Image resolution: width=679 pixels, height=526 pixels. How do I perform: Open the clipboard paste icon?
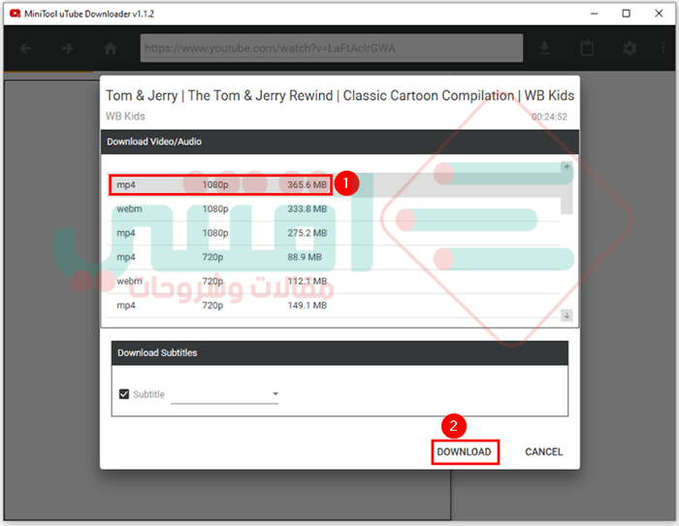[x=587, y=49]
